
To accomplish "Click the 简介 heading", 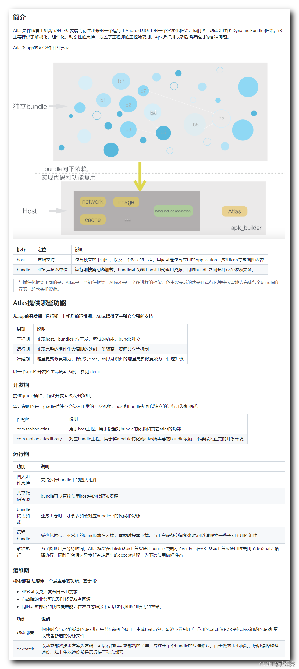I will point(19,17).
